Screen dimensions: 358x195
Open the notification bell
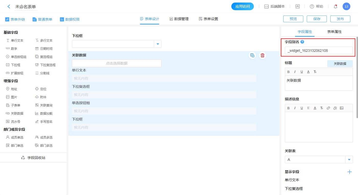335,7
